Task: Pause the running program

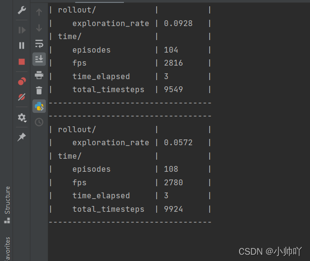Action: coord(22,45)
